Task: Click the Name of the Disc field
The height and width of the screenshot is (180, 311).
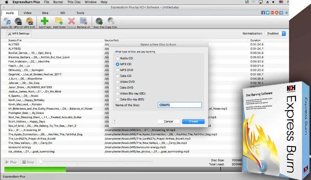Action: 180,105
